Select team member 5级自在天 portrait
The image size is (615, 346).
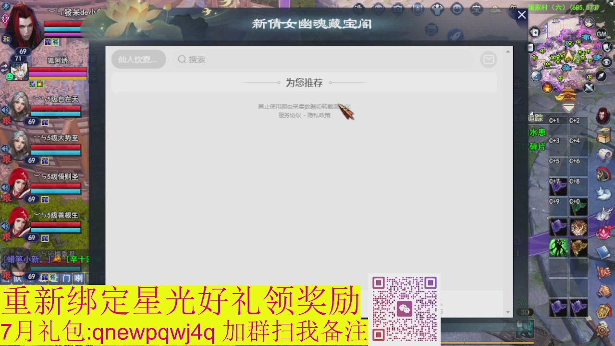point(19,106)
